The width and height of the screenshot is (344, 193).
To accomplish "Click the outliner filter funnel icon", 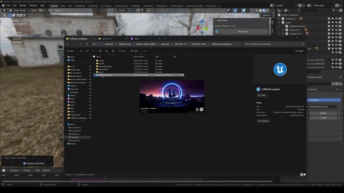I will (334, 10).
